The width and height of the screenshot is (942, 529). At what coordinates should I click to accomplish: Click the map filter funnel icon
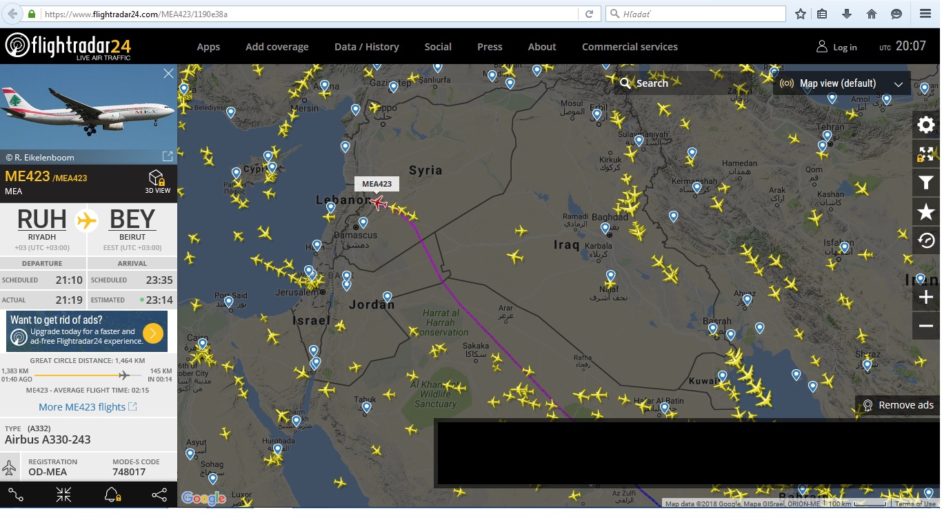pos(926,183)
